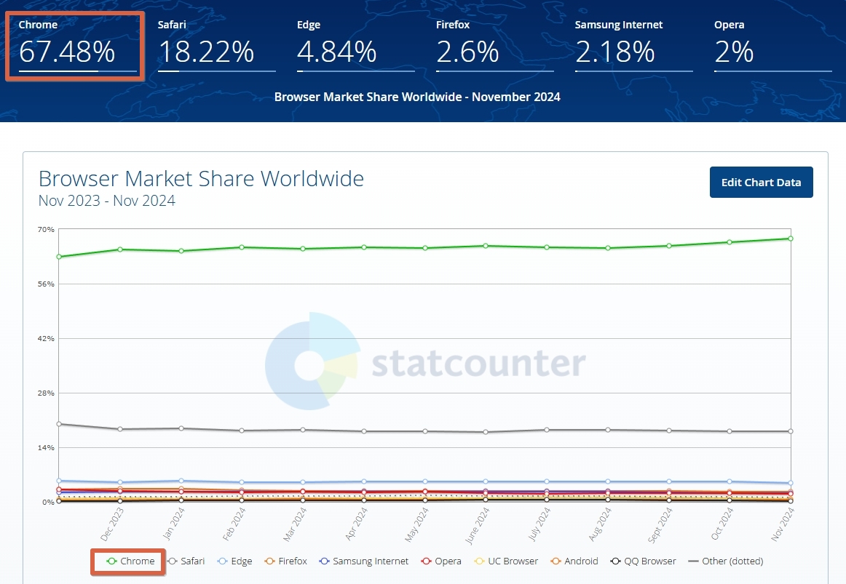This screenshot has width=846, height=584.
Task: Click the Nov 2023 - Nov 2024 subtitle
Action: point(107,201)
